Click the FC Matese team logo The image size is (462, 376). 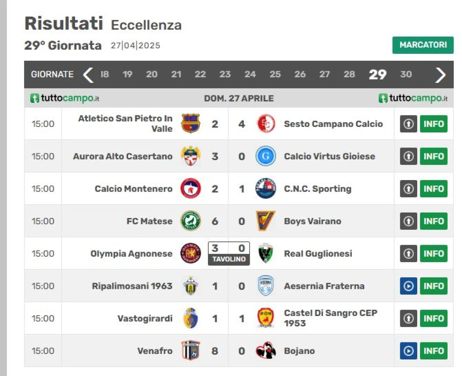point(191,221)
